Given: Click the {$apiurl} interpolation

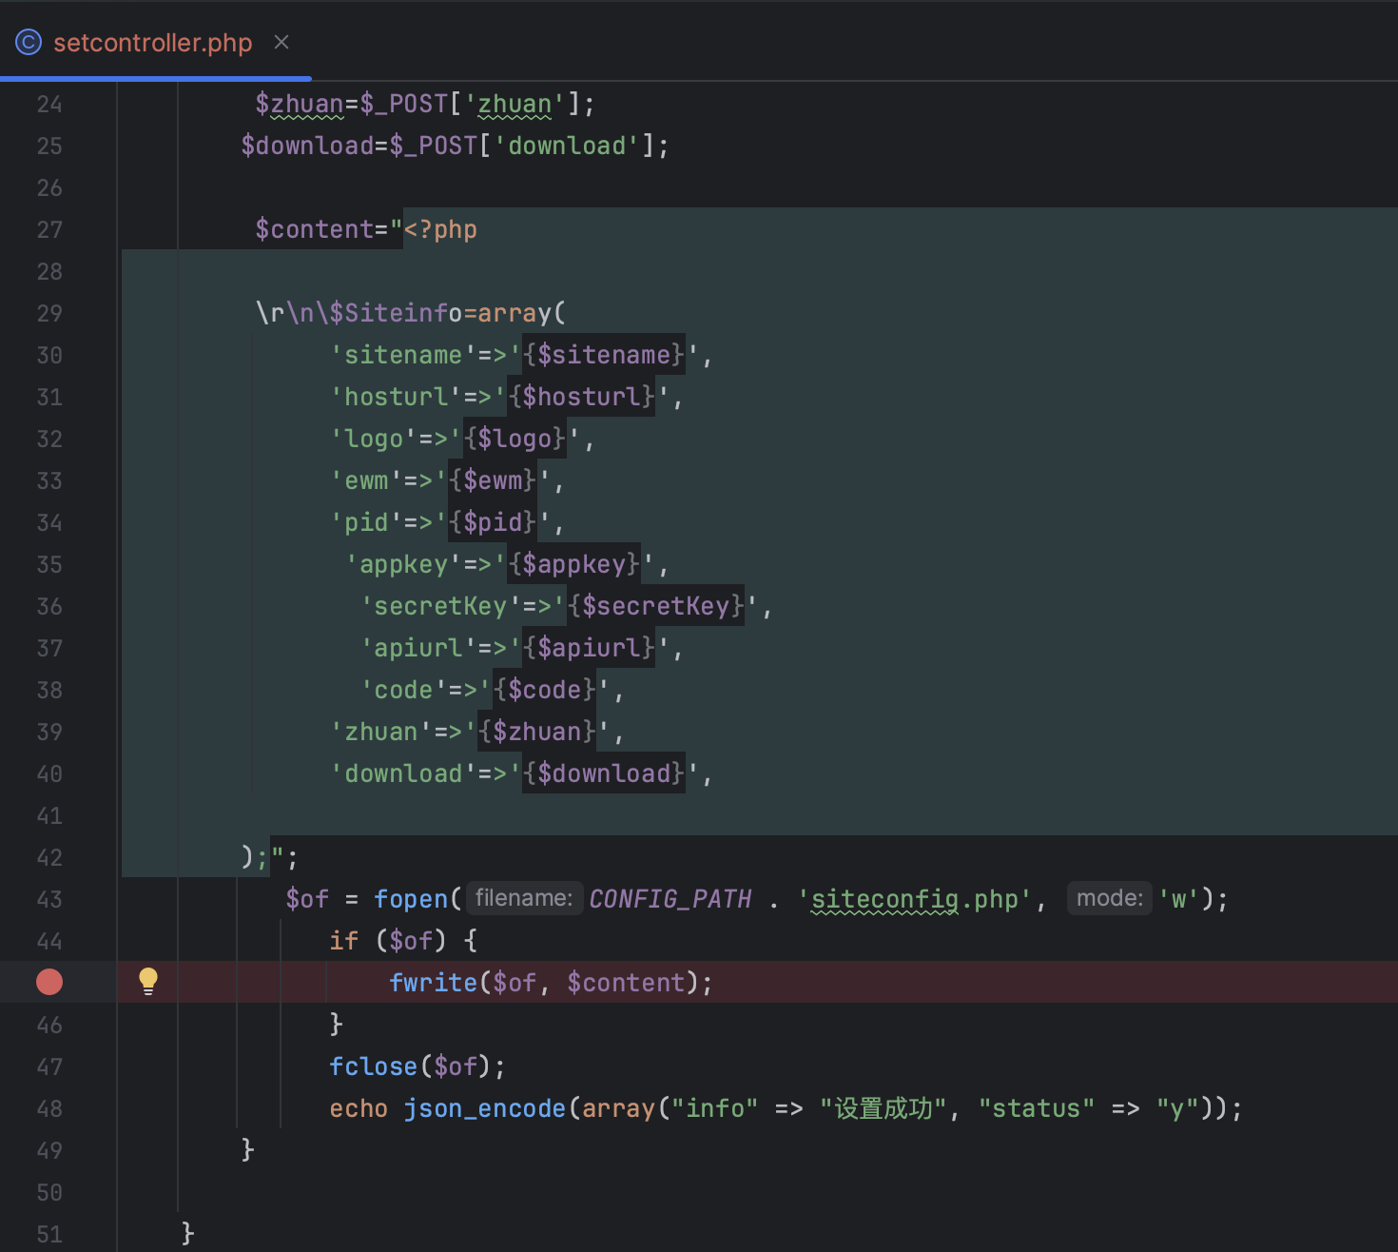Looking at the screenshot, I should [x=589, y=648].
